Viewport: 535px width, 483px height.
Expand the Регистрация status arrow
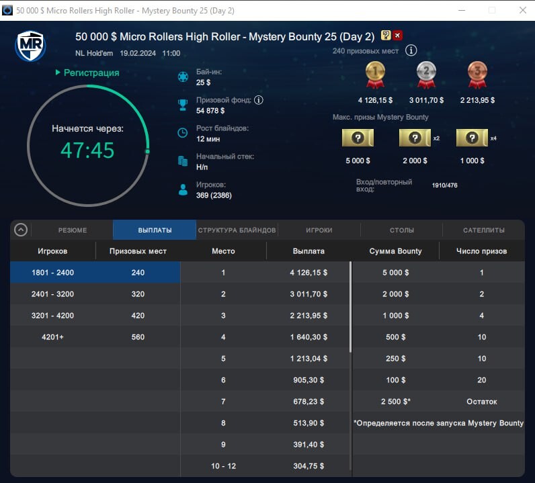58,73
